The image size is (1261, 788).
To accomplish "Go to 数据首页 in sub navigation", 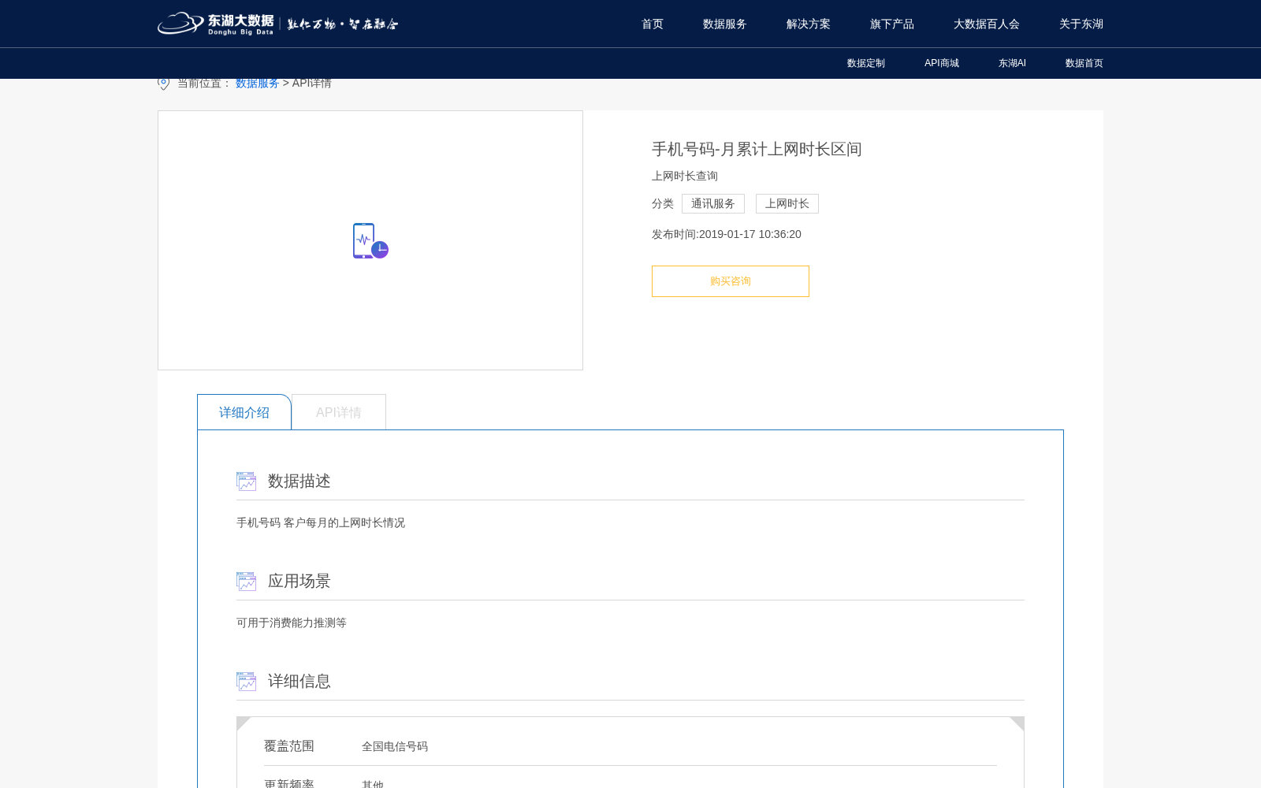I will click(x=1084, y=63).
